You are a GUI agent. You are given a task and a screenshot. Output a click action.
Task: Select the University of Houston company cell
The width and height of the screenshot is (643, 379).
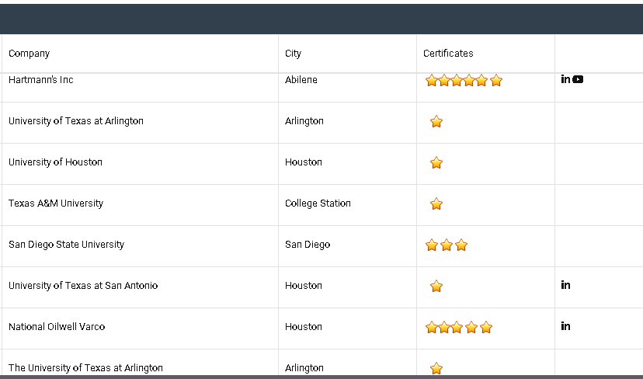(55, 162)
